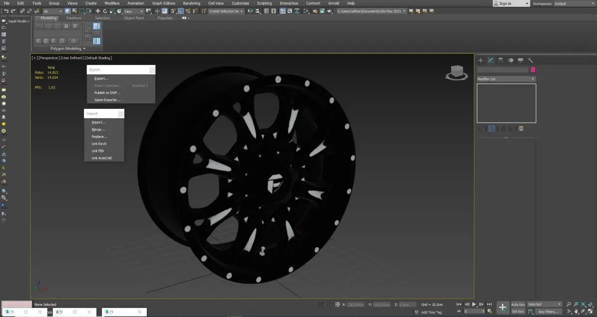The width and height of the screenshot is (597, 317).
Task: Activate the Select and Move tool
Action: pos(98,11)
